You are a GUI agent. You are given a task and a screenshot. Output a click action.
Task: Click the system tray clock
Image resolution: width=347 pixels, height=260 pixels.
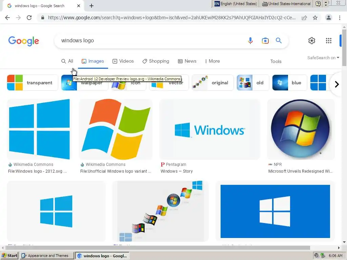[335, 256]
